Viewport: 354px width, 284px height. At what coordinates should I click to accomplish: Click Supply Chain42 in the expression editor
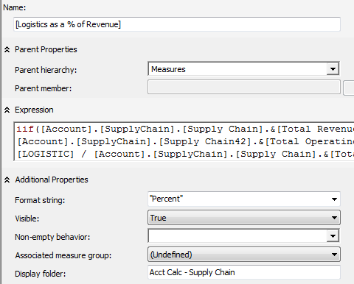pos(205,142)
